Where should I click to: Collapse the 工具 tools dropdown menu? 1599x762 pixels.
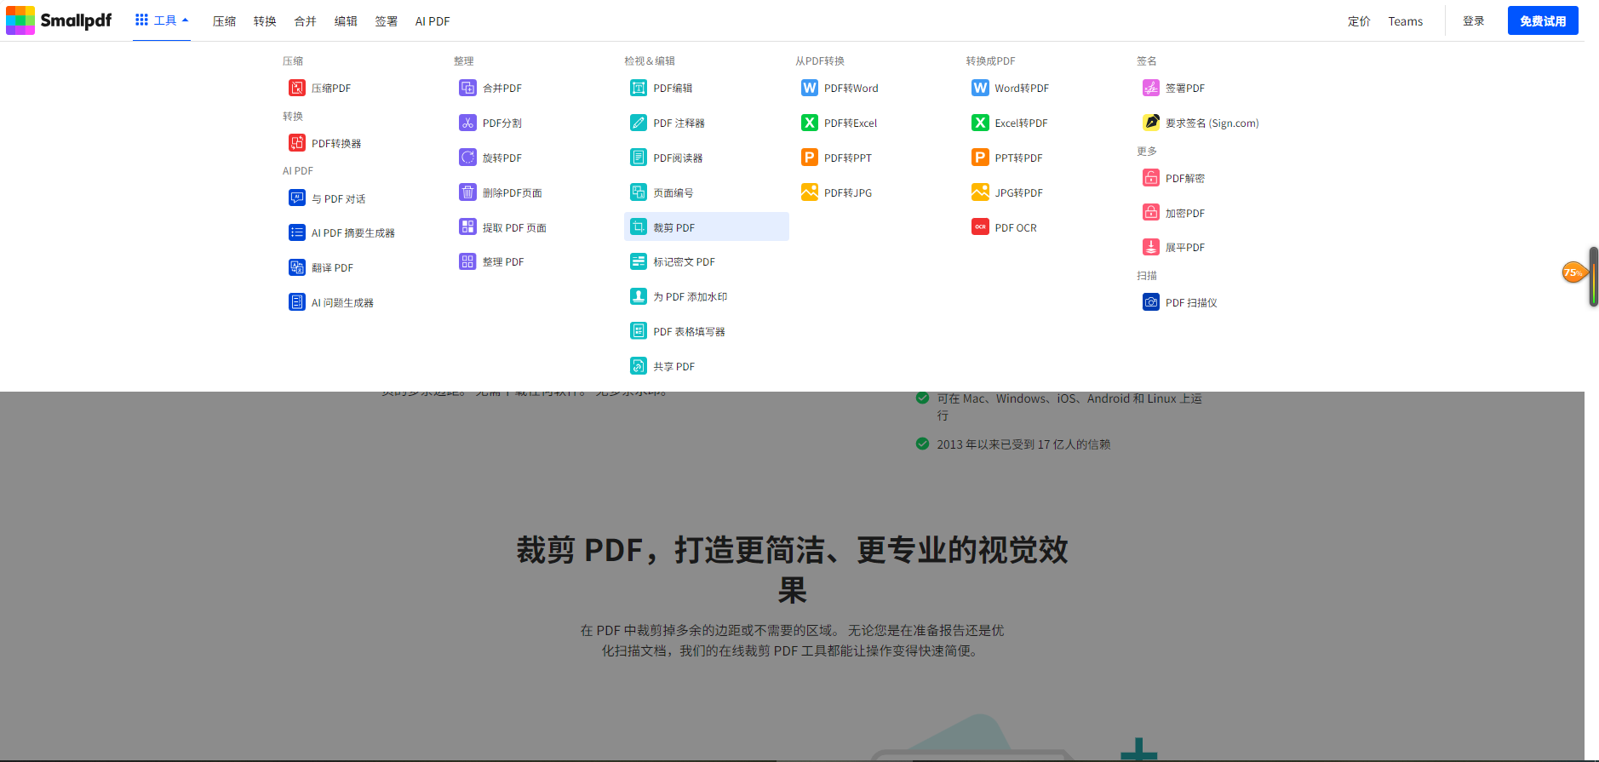pos(162,20)
